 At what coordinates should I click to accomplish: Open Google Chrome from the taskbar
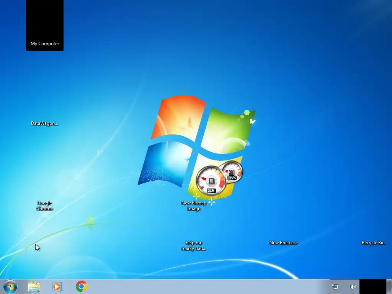(x=82, y=286)
